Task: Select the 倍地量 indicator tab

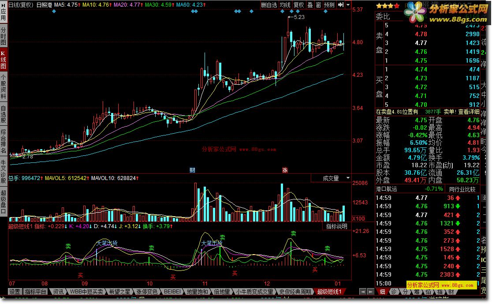Action: pyautogui.click(x=222, y=292)
